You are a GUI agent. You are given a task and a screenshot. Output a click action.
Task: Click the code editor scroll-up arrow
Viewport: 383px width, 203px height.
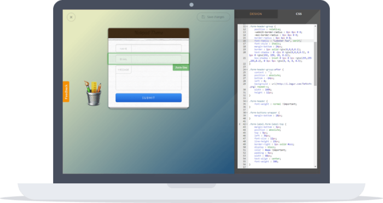pos(315,26)
